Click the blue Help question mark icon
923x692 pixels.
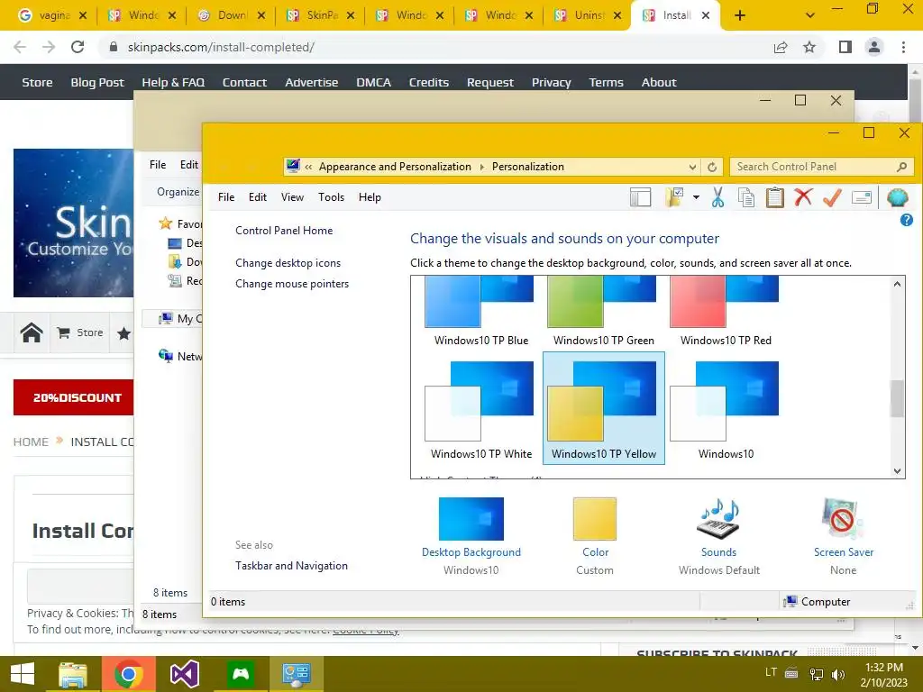tap(907, 220)
